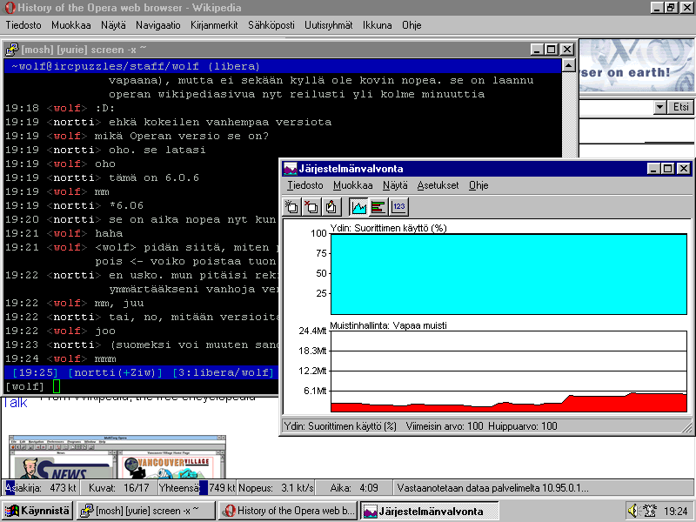Open Tiedosto menu in Järjestelmänvalvonta

(x=305, y=185)
